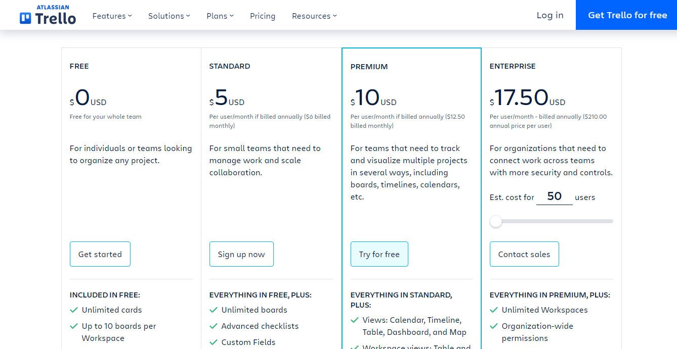
Task: Click the Enterprise user count slider handle
Action: pyautogui.click(x=496, y=221)
